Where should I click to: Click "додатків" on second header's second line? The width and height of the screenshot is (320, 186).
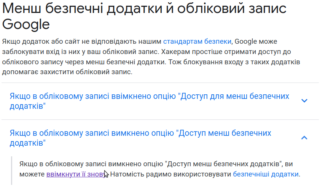tap(27, 143)
